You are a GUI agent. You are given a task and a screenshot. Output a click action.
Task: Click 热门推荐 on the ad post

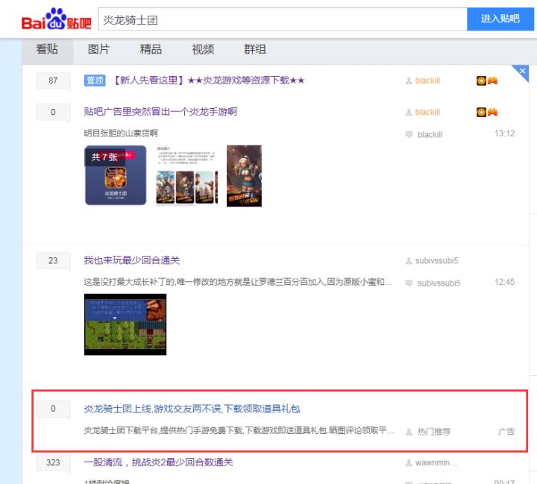[434, 432]
